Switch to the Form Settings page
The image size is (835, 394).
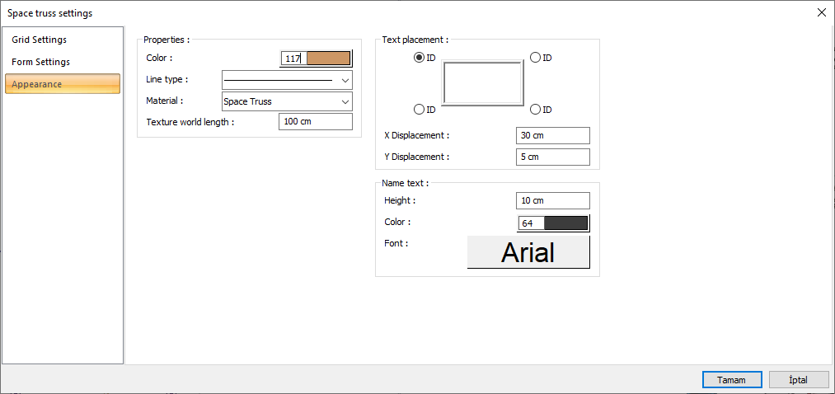41,62
